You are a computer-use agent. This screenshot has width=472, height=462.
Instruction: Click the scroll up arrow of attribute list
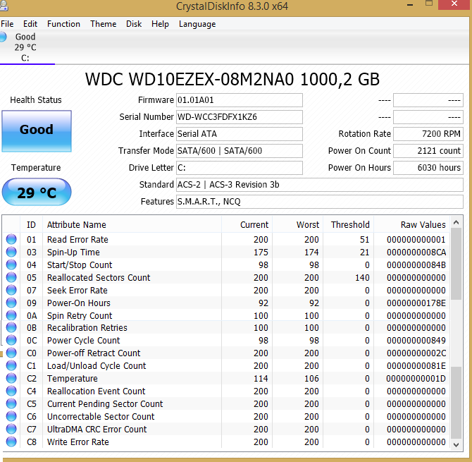pyautogui.click(x=456, y=222)
